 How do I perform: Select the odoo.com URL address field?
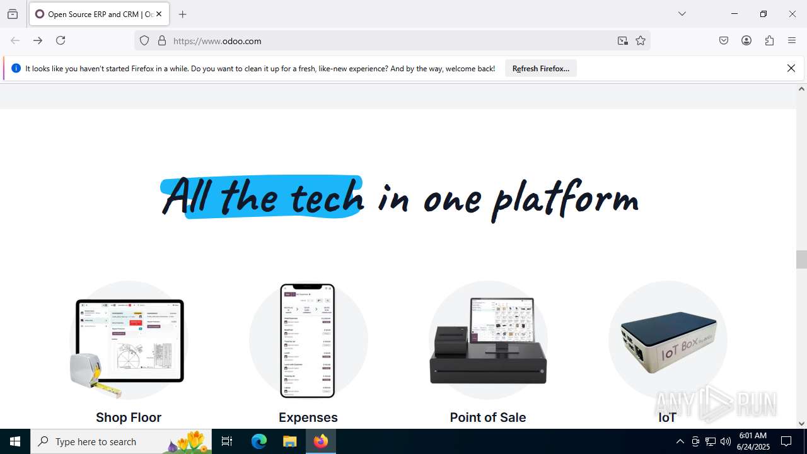coord(391,41)
